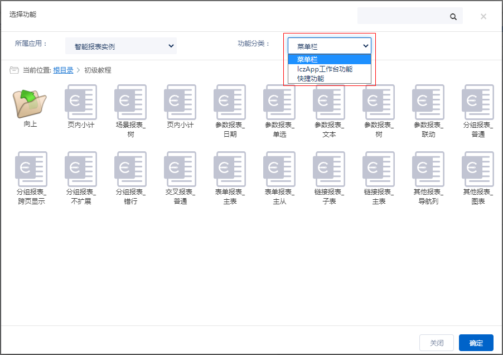The width and height of the screenshot is (503, 355).
Task: Open the 所属应用 dropdown showing 智能报表实例
Action: 120,46
